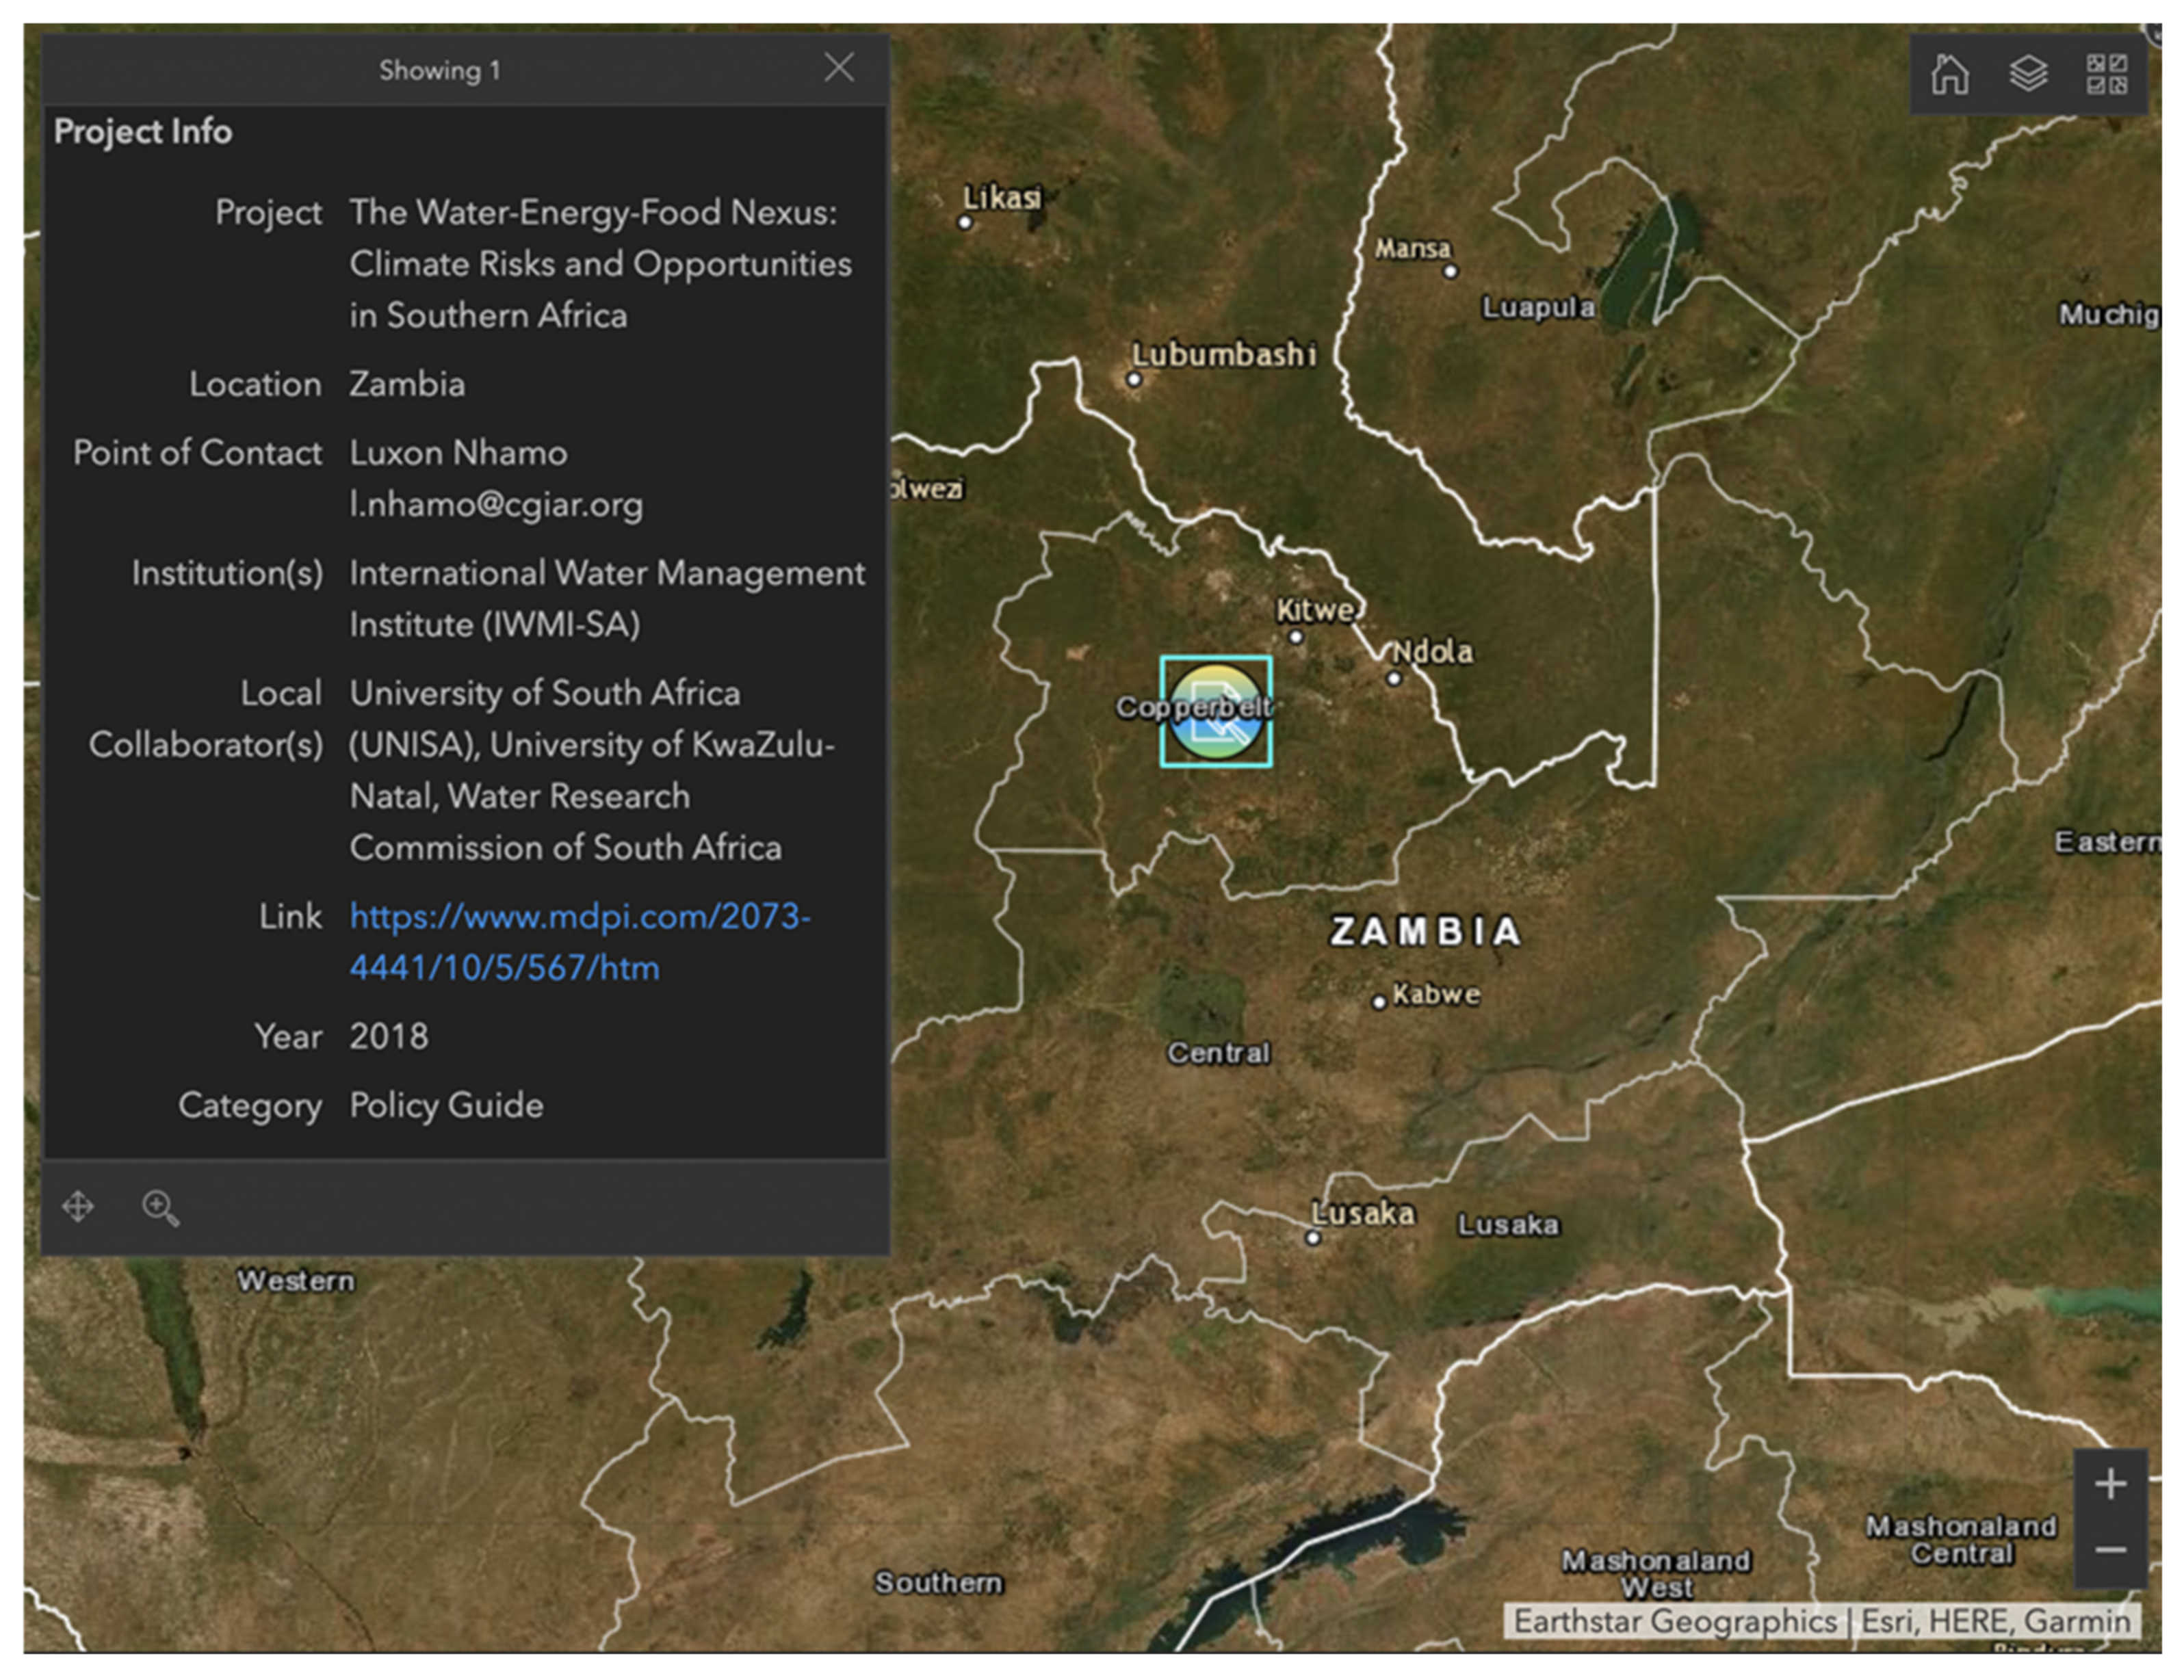This screenshot has width=2184, height=1680.
Task: Click the zoom-to-feature magnifier icon
Action: point(160,1207)
